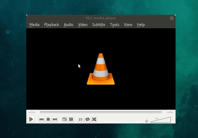Toggle loop repeat mode
The height and width of the screenshot is (138, 198).
(88, 119)
